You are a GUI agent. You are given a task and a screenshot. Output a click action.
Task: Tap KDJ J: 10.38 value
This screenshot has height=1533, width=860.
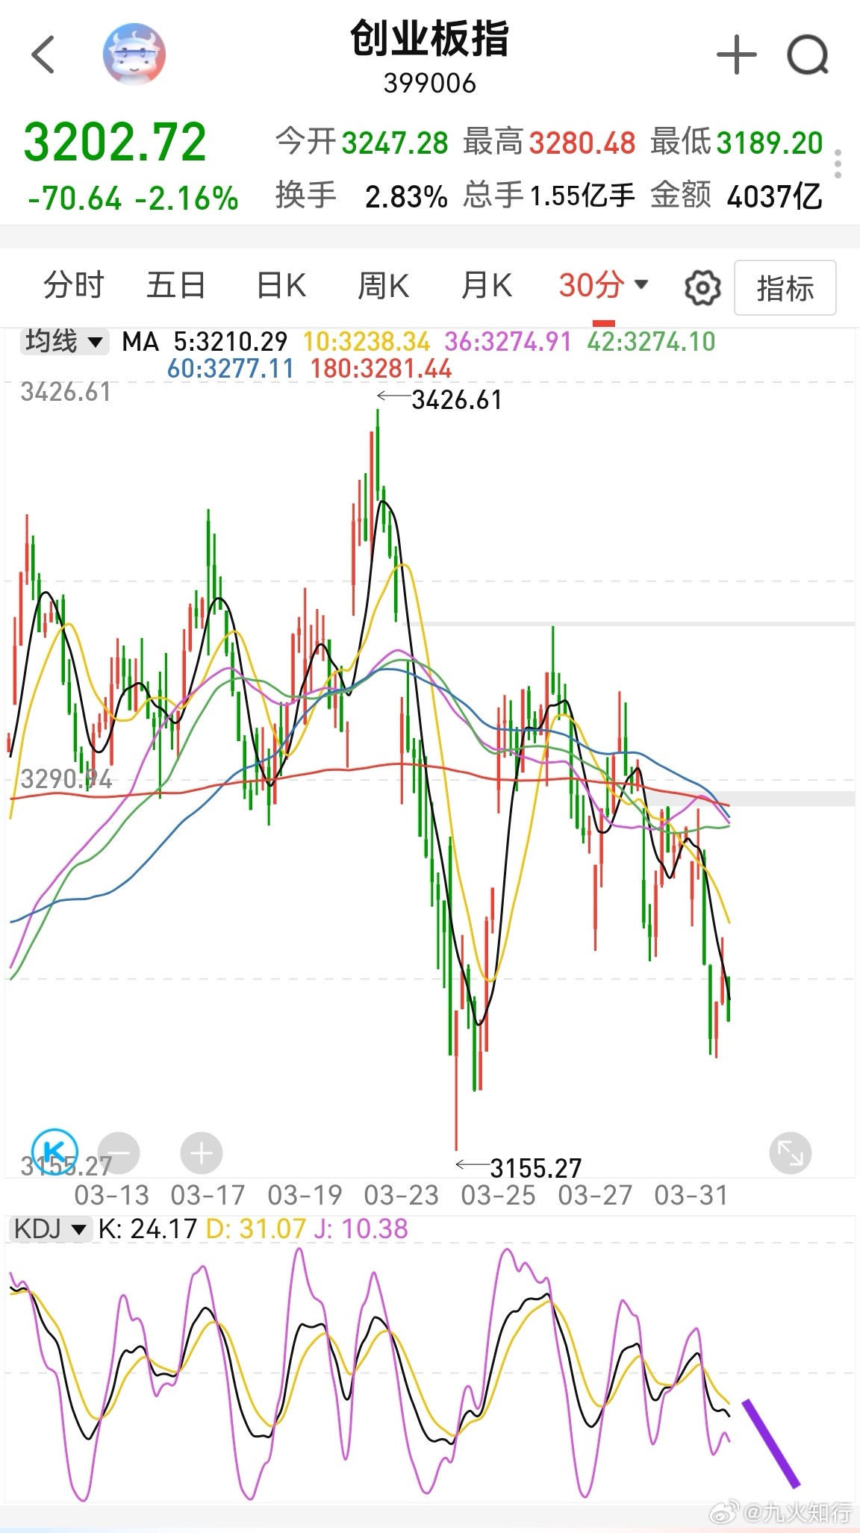click(x=361, y=1228)
